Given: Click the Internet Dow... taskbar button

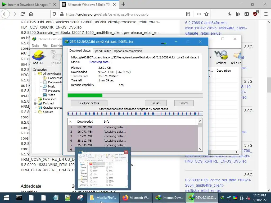Looking at the screenshot, I should (169, 198).
